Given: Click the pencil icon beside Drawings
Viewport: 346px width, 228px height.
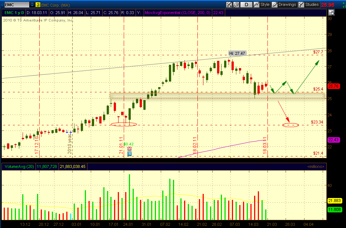Looking at the screenshot, I should (x=275, y=5).
